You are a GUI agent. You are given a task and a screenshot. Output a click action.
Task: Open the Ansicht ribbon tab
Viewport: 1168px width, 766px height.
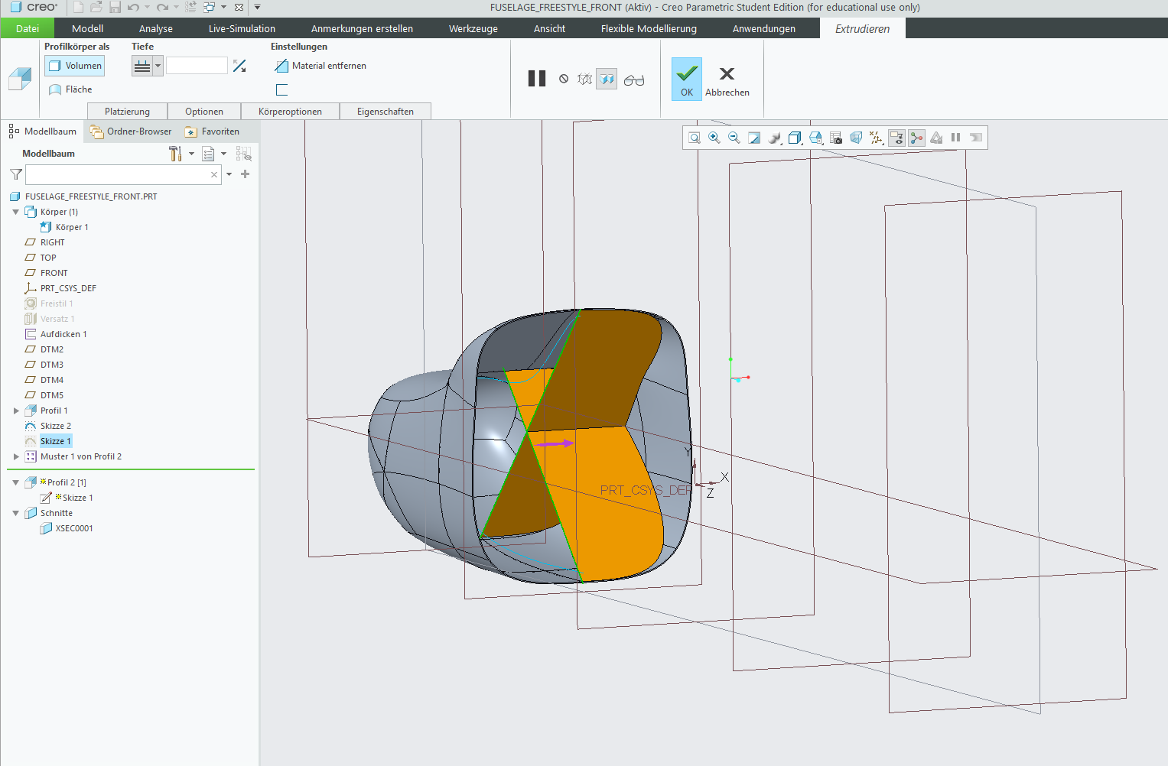click(548, 28)
